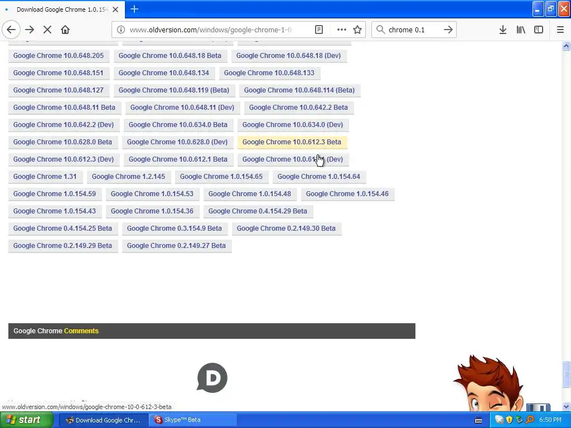This screenshot has width=571, height=428.
Task: Bookmark this page with the star
Action: point(357,30)
